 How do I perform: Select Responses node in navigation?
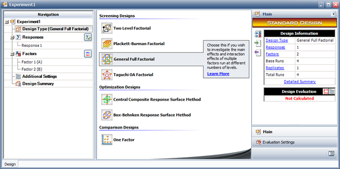pyautogui.click(x=33, y=37)
